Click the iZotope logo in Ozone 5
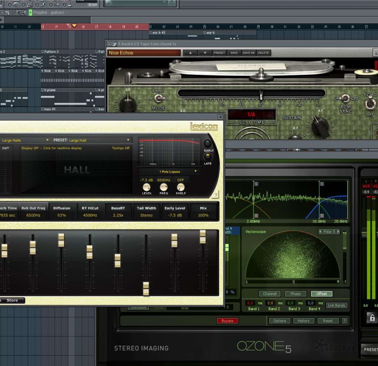This screenshot has height=366, width=378. pos(335,347)
